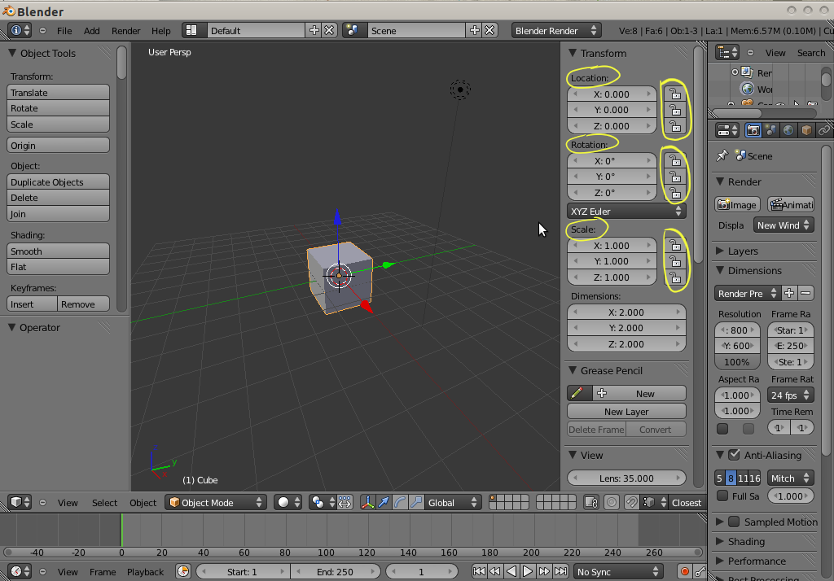Click the Dimensions X 2.000 field
The image size is (834, 581).
pyautogui.click(x=626, y=312)
